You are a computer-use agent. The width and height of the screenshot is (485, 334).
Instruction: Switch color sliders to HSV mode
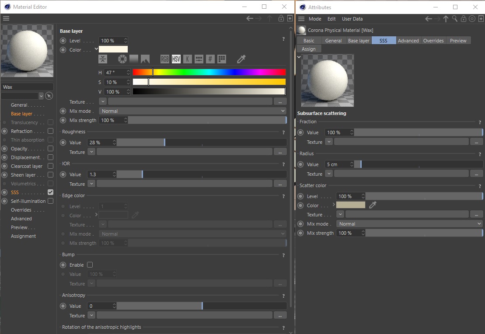click(x=176, y=59)
